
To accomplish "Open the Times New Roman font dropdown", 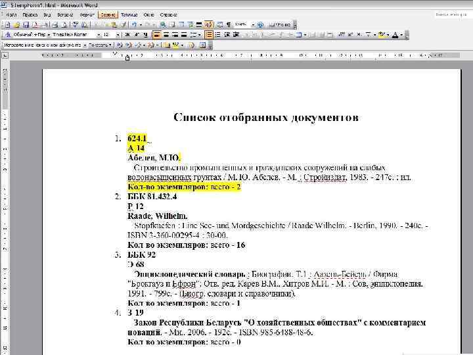I will click(98, 35).
